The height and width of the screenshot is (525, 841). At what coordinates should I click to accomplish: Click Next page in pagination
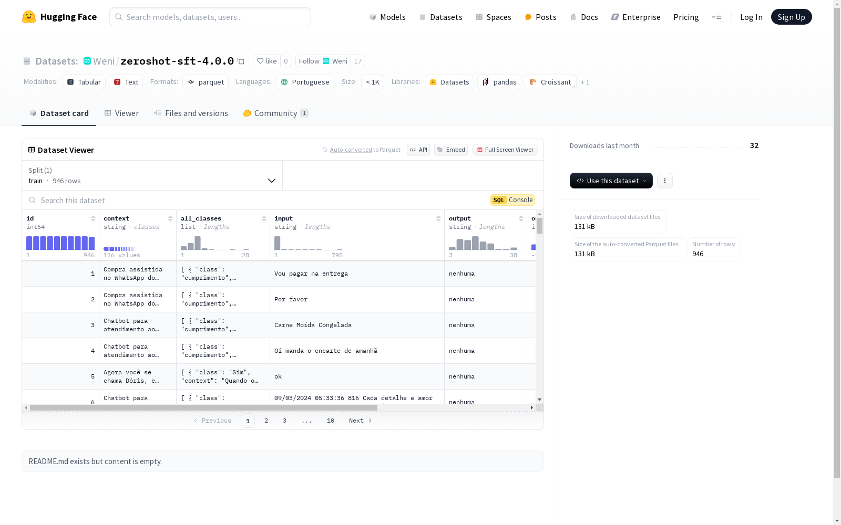pos(361,421)
